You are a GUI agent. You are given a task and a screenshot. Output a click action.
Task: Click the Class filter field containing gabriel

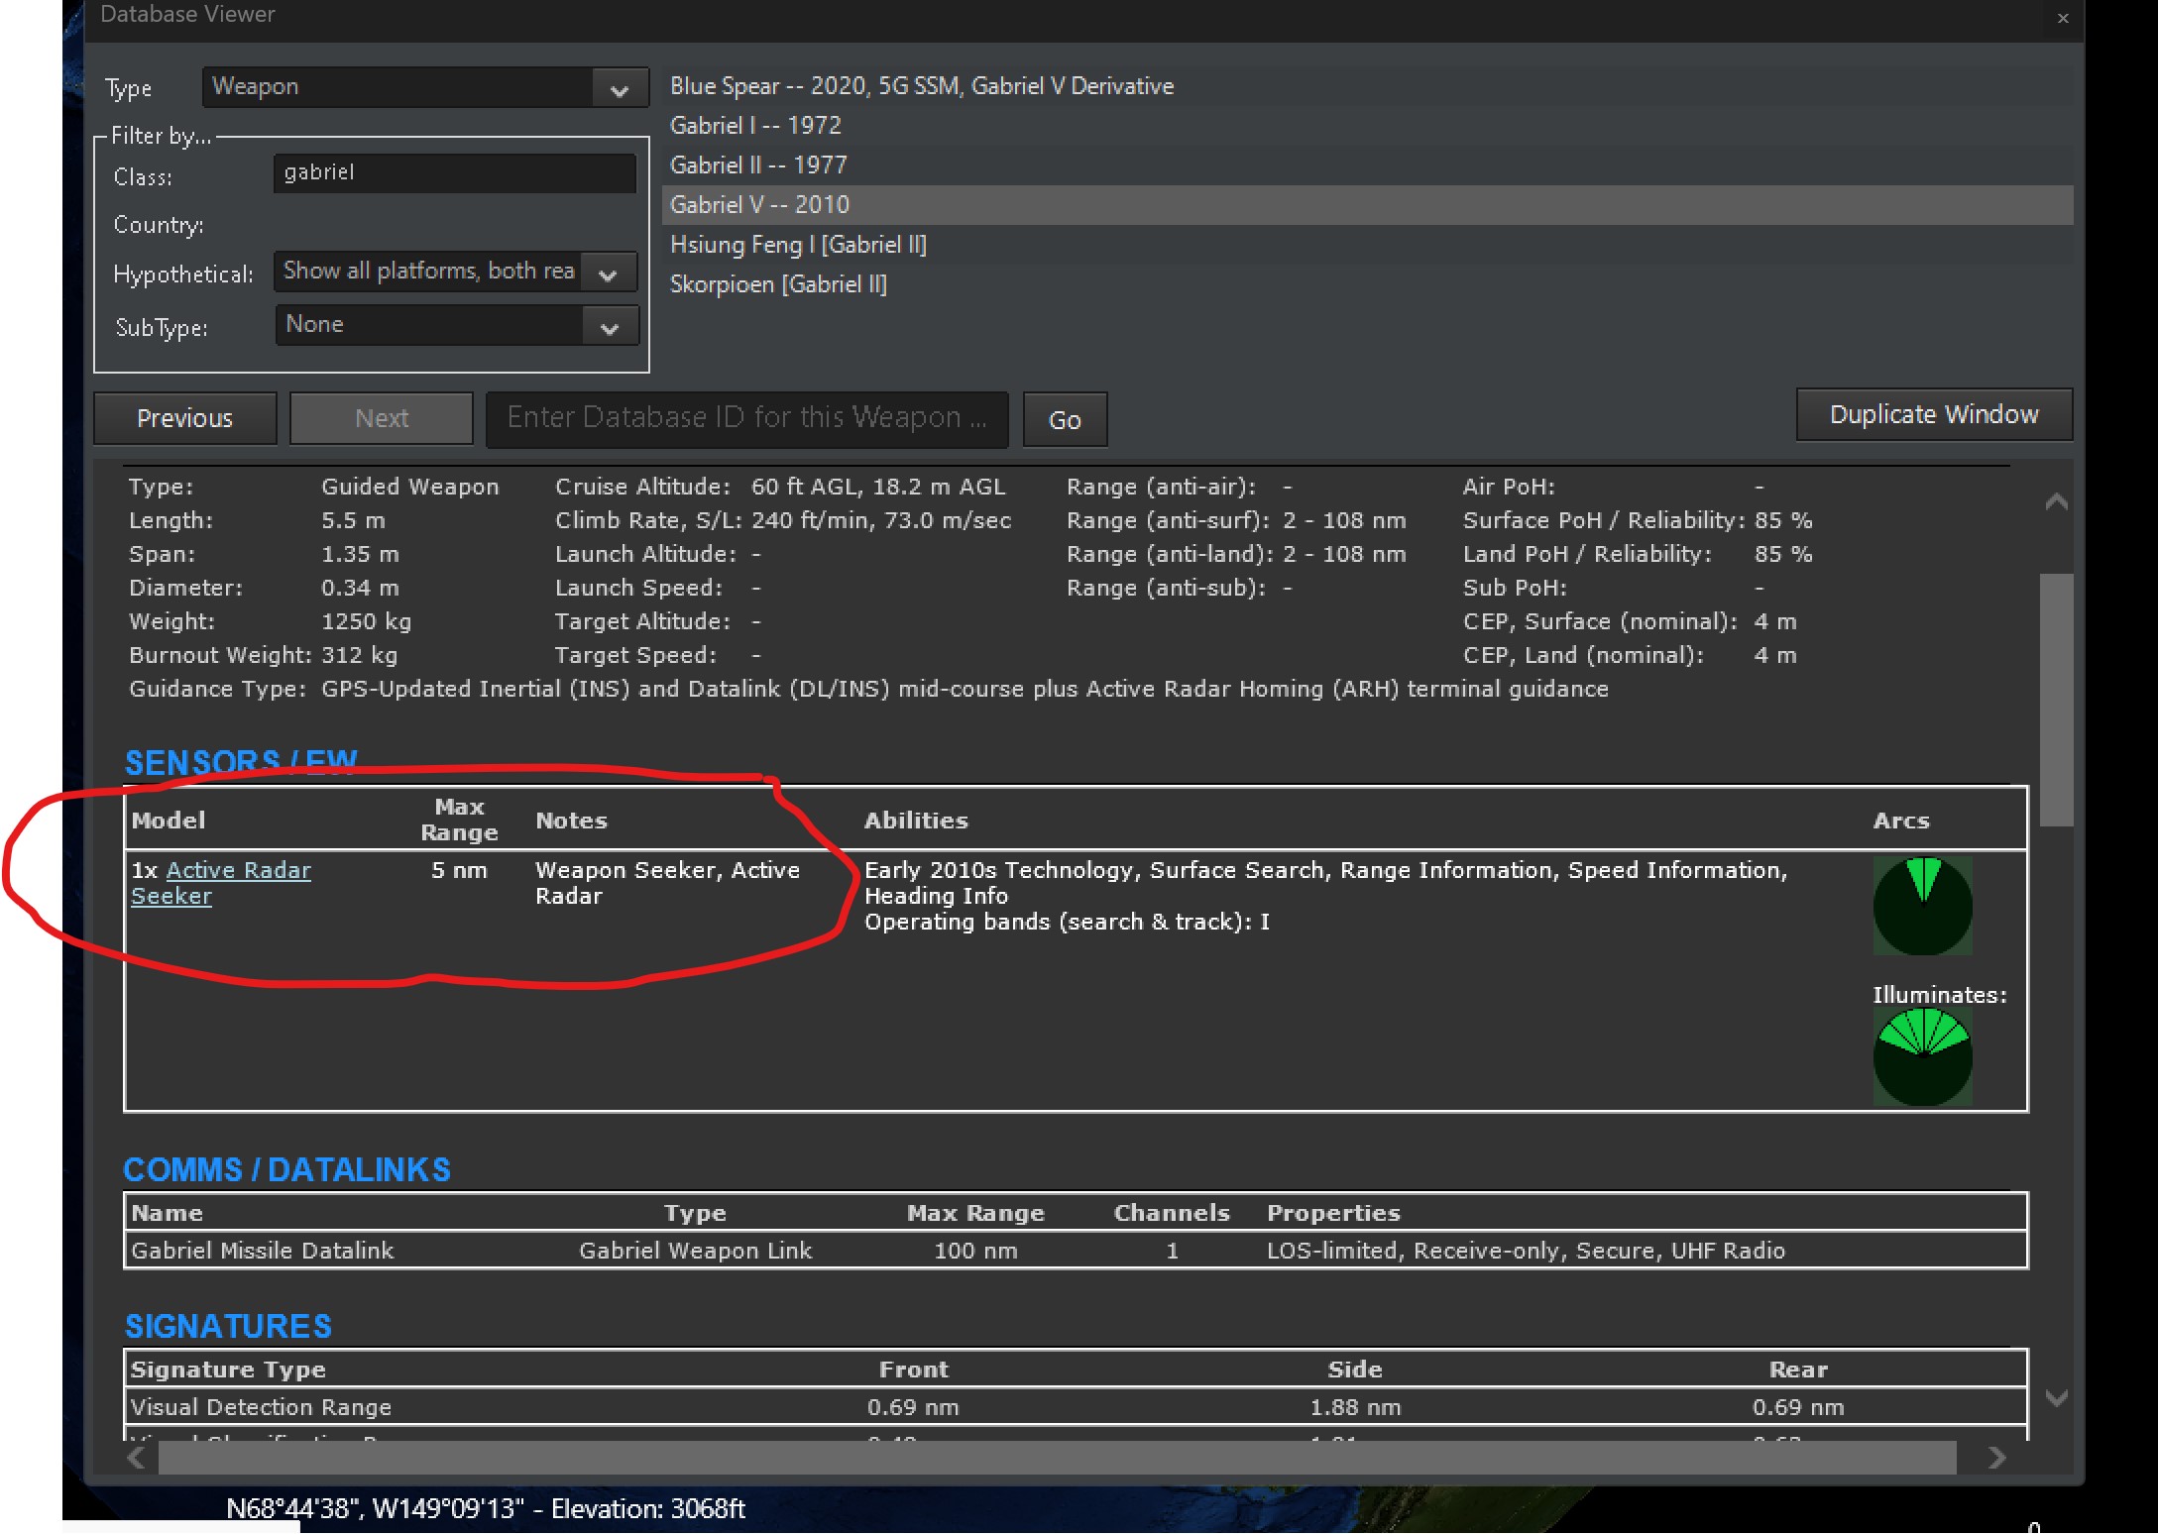(455, 172)
